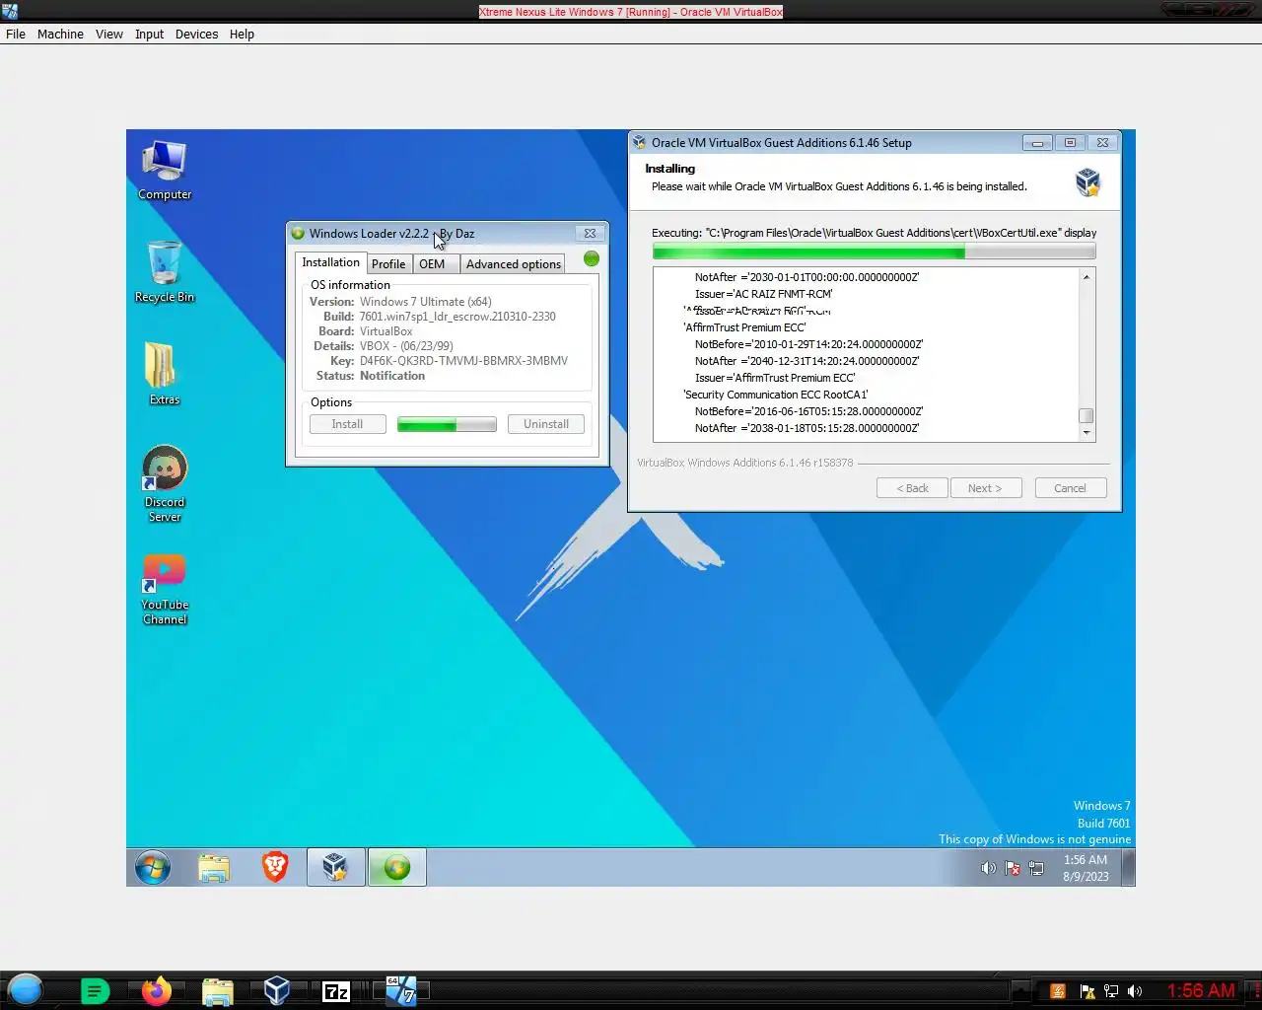
Task: Open the green notes app on host taskbar
Action: pyautogui.click(x=95, y=991)
